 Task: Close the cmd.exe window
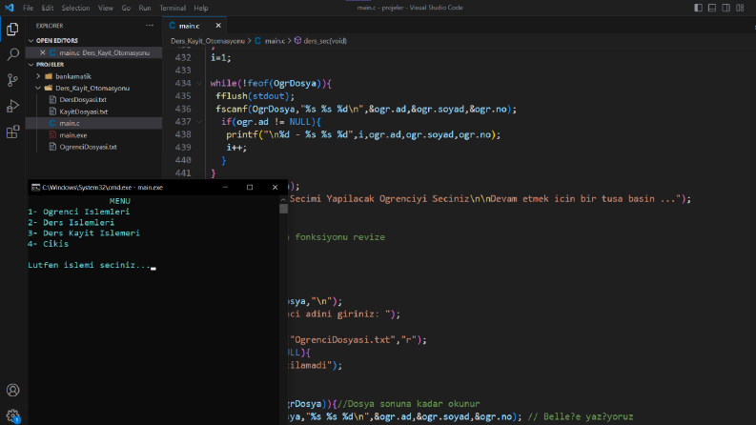click(275, 187)
